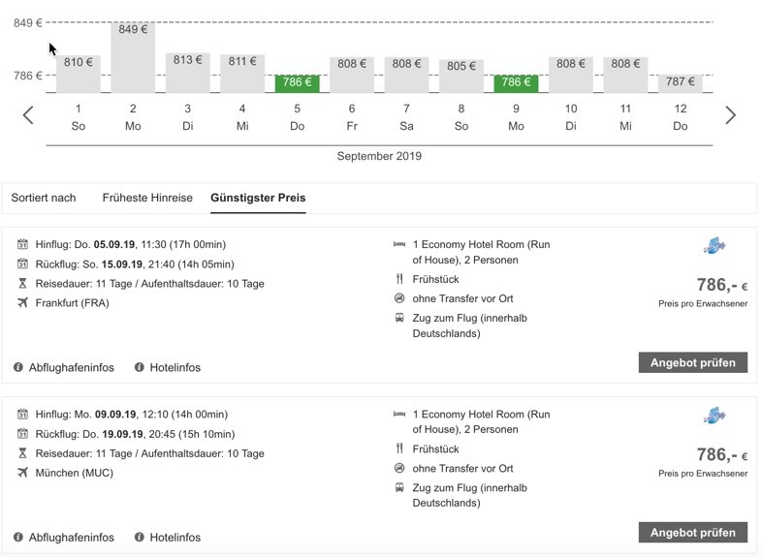Click the next dates right arrow
762x557 pixels.
pyautogui.click(x=730, y=115)
